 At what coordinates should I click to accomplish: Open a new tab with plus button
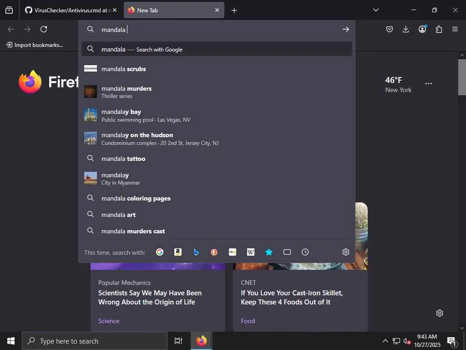coord(234,10)
